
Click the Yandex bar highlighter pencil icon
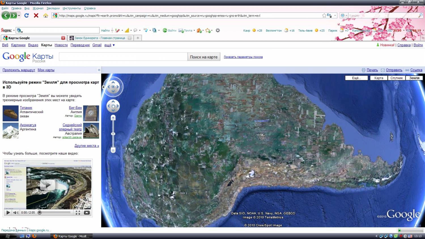pyautogui.click(x=118, y=30)
